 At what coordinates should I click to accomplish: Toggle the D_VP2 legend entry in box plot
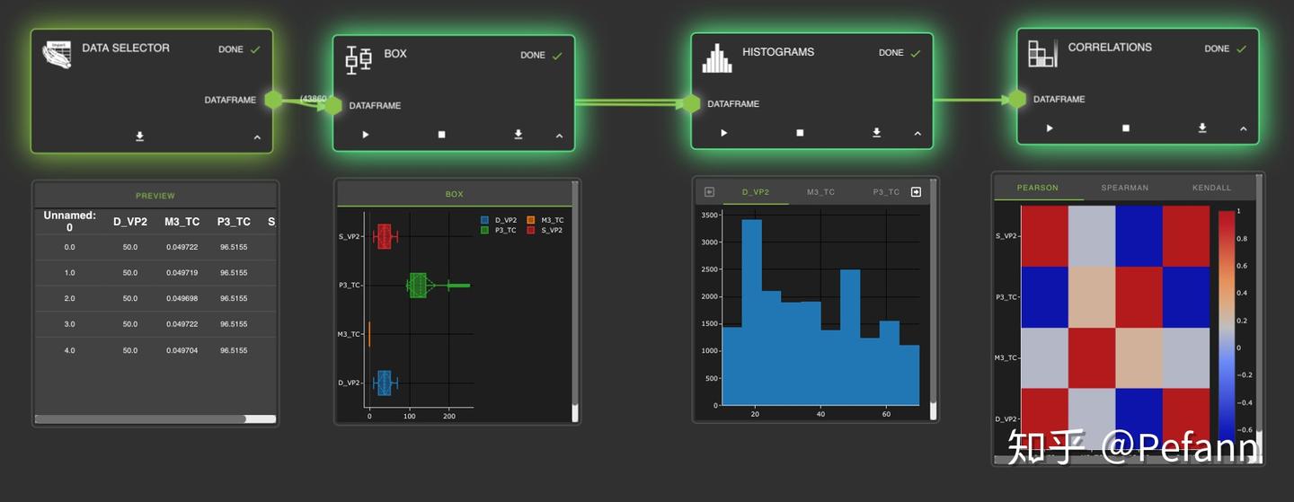pos(499,220)
